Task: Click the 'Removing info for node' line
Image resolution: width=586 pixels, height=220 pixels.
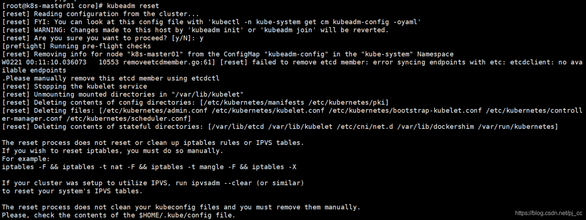Action: pyautogui.click(x=228, y=54)
